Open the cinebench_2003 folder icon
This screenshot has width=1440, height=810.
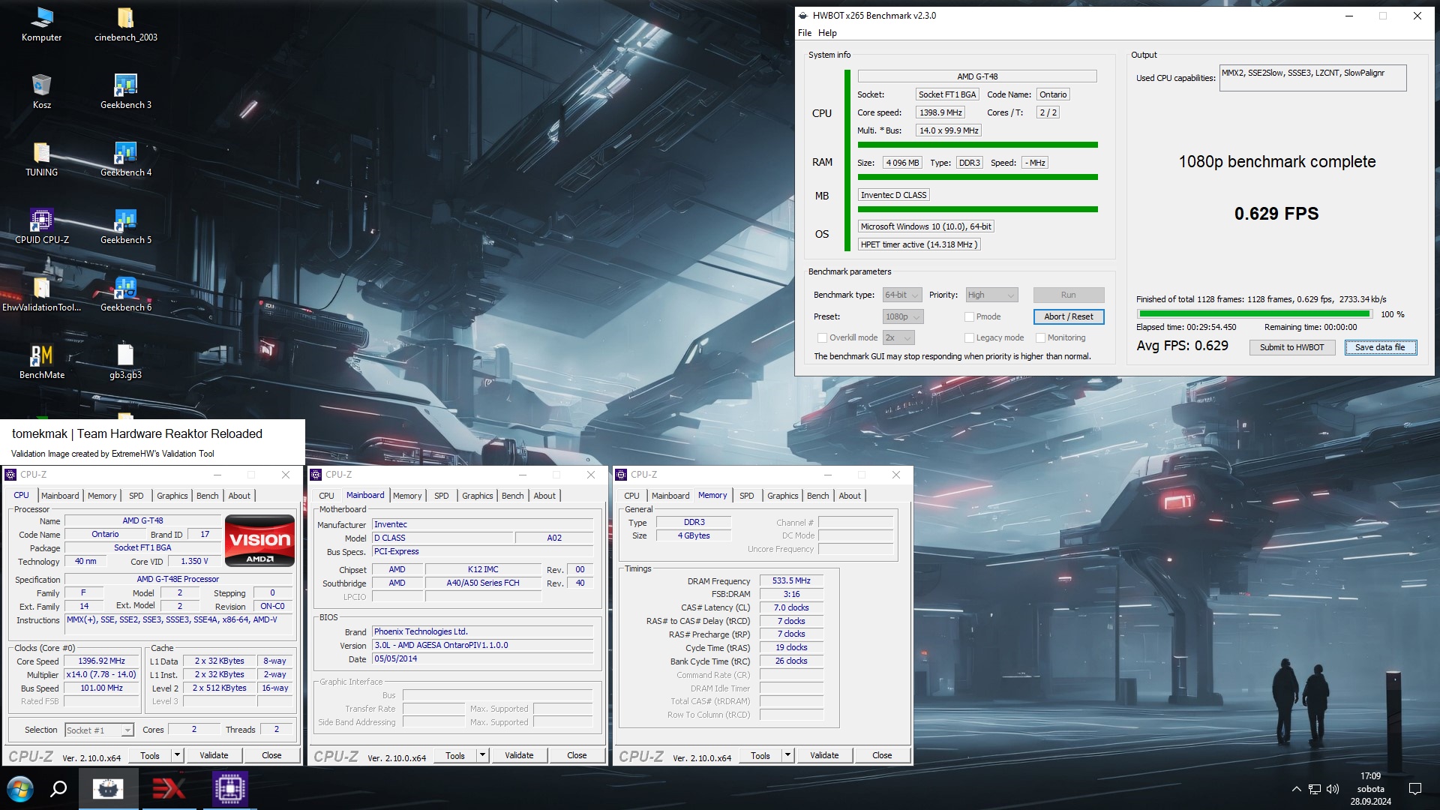click(x=126, y=24)
